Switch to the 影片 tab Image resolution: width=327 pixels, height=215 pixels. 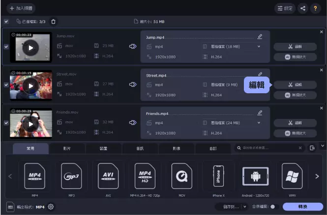point(67,148)
